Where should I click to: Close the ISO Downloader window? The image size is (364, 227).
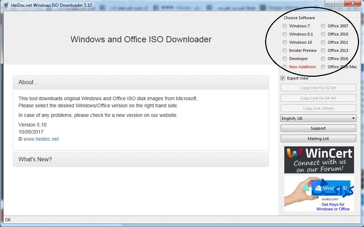[353, 4]
